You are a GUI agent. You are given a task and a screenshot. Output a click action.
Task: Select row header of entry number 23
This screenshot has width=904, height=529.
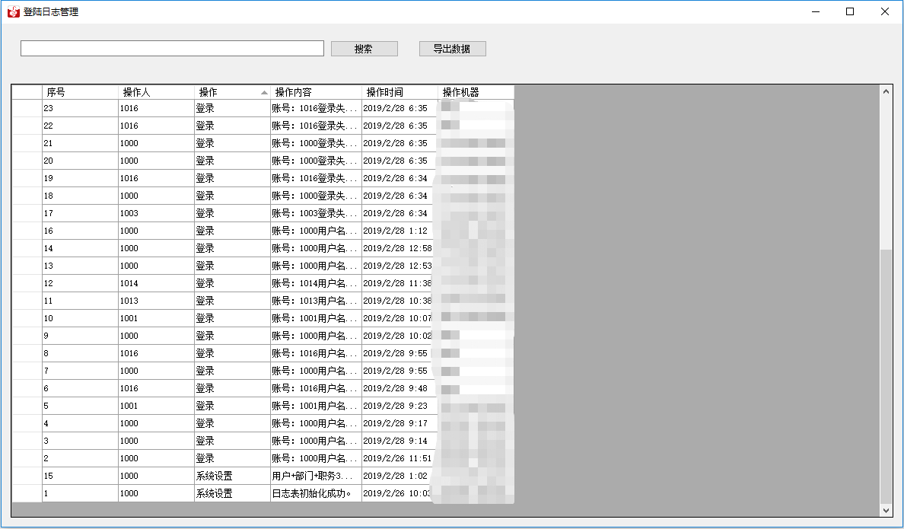(x=27, y=108)
